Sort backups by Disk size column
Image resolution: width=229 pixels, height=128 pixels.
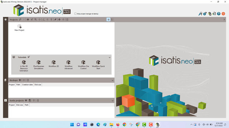click(x=38, y=85)
